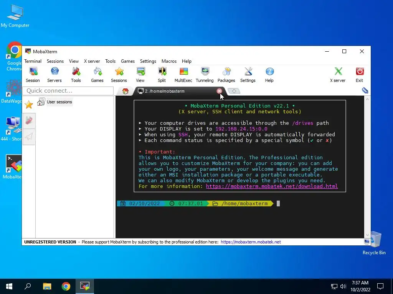Open the Tools menu
This screenshot has width=393, height=294.
click(x=110, y=61)
